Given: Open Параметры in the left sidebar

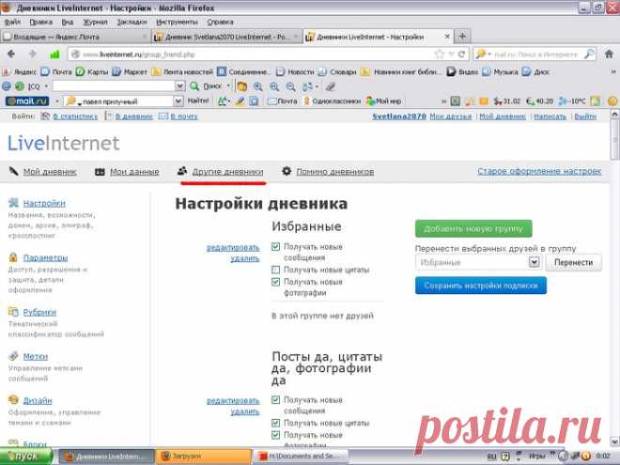Looking at the screenshot, I should click(45, 257).
